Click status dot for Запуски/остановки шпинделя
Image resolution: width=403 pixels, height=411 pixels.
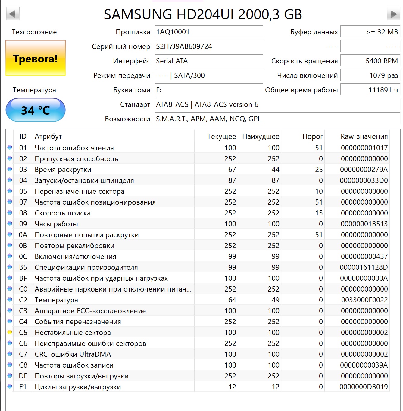[x=10, y=180]
